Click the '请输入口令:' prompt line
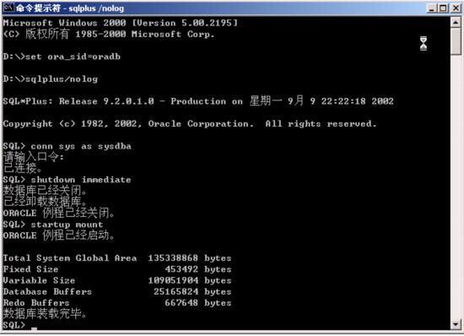Viewport: 464px width, 336px height. 34,157
